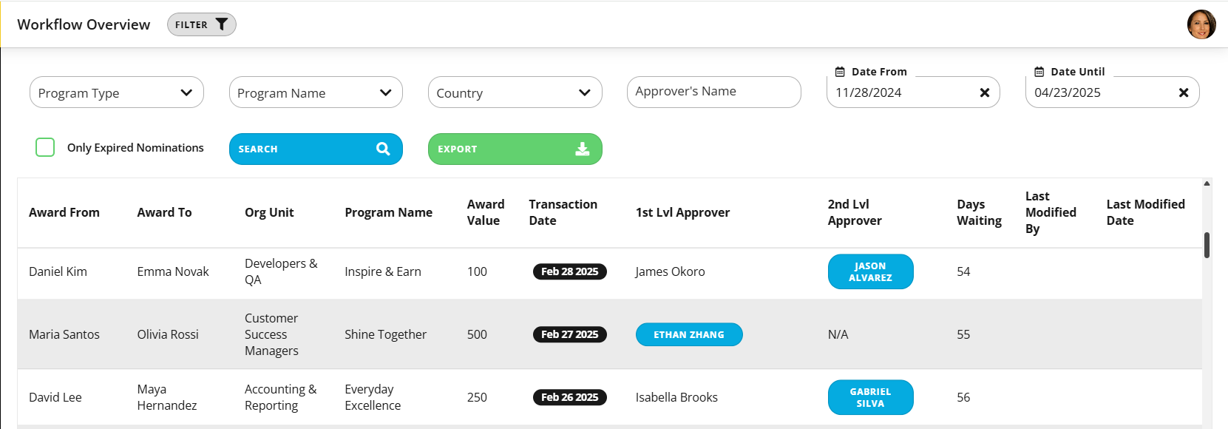The image size is (1228, 429).
Task: Open the Country dropdown
Action: (515, 92)
